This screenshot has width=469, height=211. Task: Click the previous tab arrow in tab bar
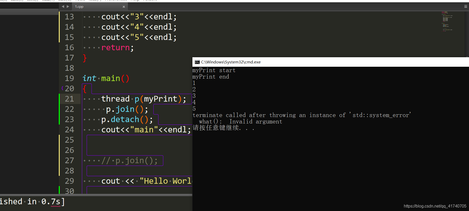pos(63,6)
